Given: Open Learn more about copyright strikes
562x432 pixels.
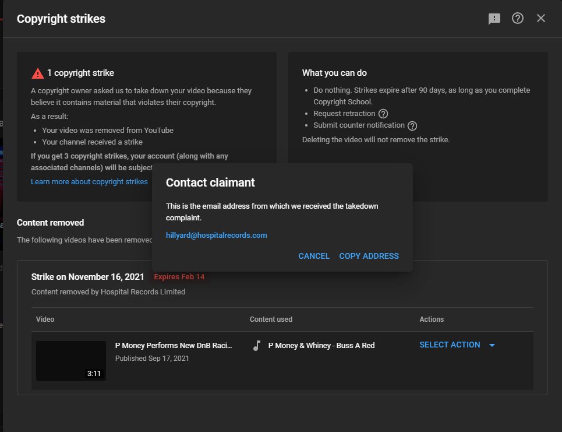Looking at the screenshot, I should coord(89,181).
